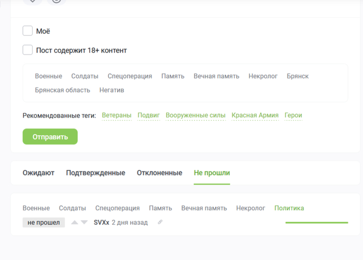Copy link via chain icon after timestamp
Screen dimensions: 363x260
click(160, 223)
